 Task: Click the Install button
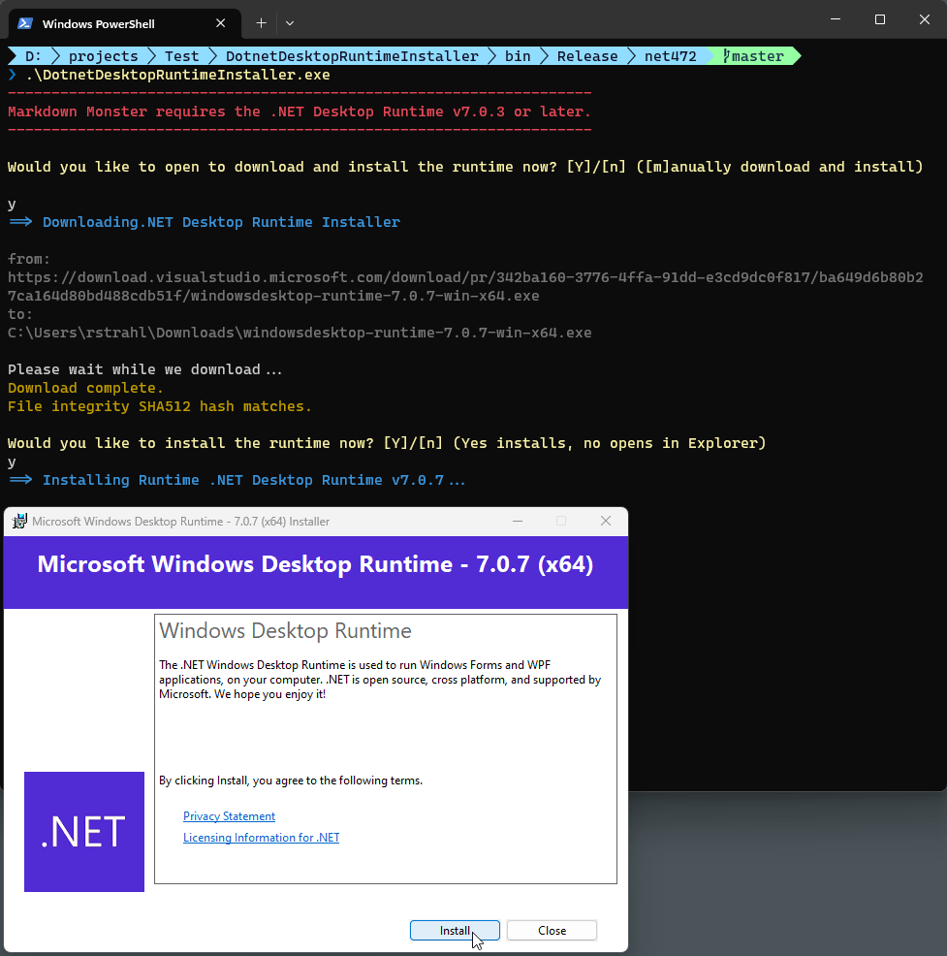point(455,930)
